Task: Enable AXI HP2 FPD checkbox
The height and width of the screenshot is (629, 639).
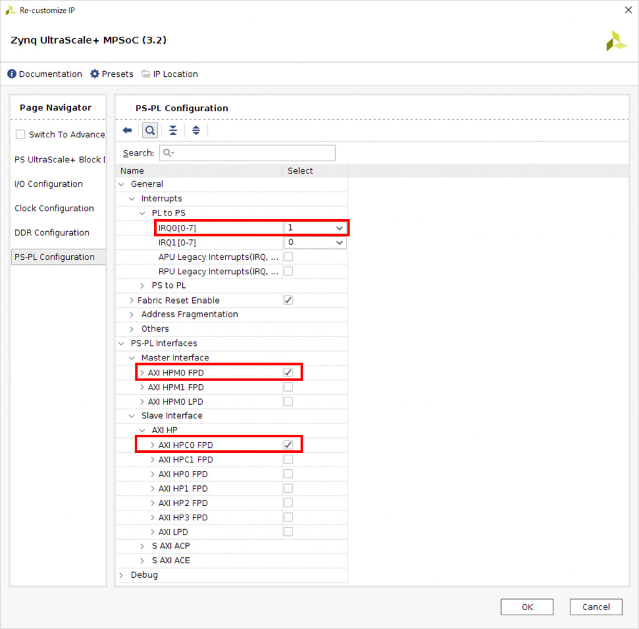Action: click(x=288, y=503)
